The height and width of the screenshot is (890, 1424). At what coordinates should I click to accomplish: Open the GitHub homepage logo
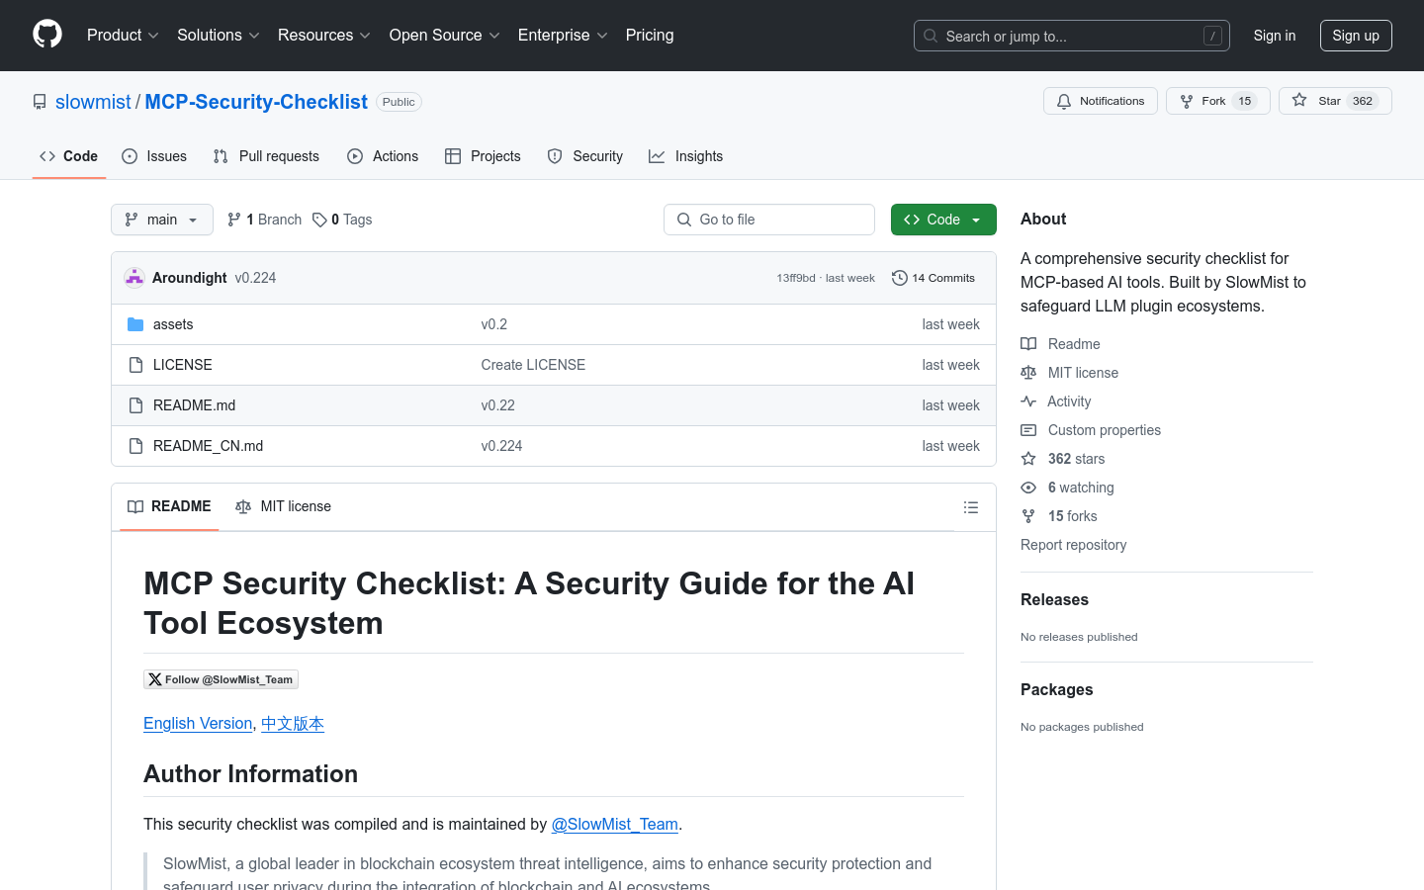click(47, 35)
